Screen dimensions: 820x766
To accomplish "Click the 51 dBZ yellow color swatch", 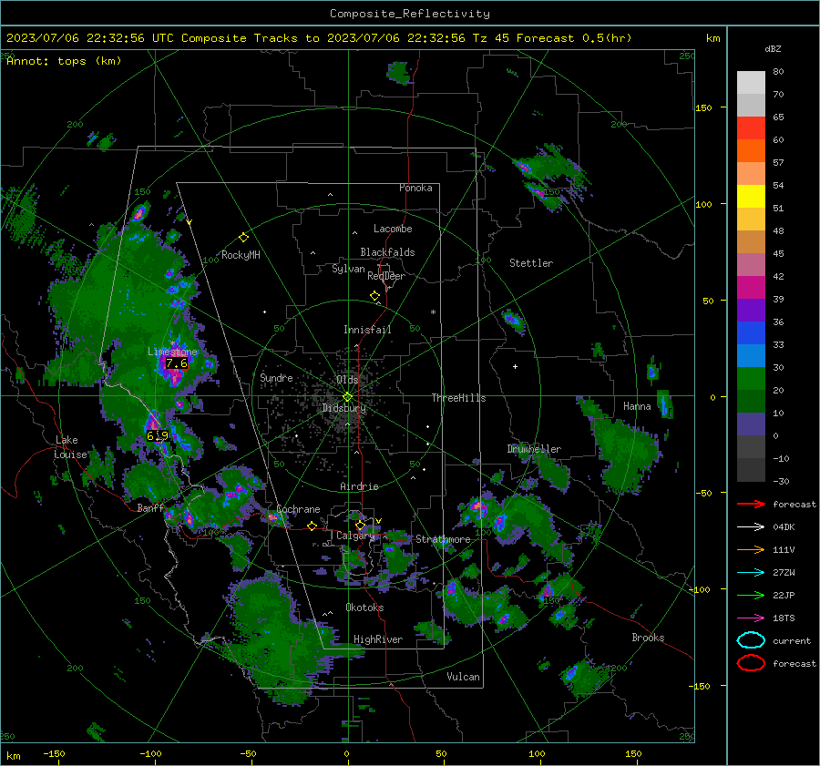I will pyautogui.click(x=751, y=196).
